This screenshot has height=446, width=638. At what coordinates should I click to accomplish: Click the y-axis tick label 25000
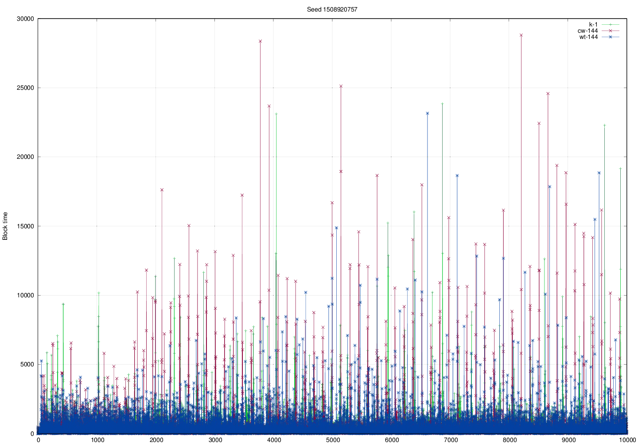25,88
